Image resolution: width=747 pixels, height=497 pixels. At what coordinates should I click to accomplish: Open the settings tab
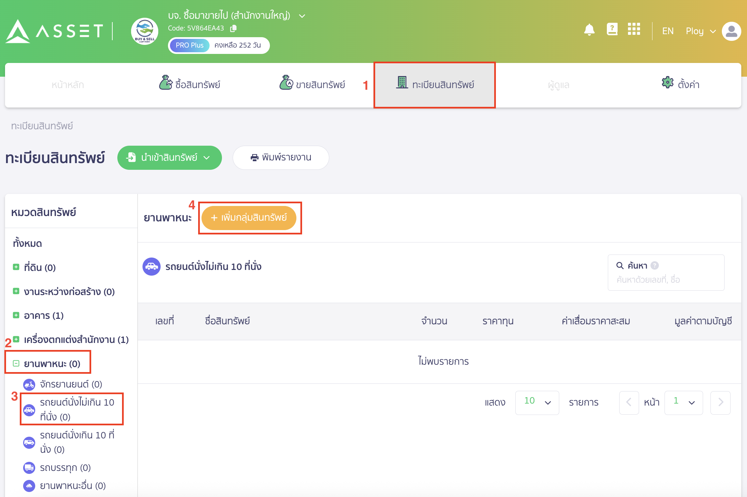(681, 85)
